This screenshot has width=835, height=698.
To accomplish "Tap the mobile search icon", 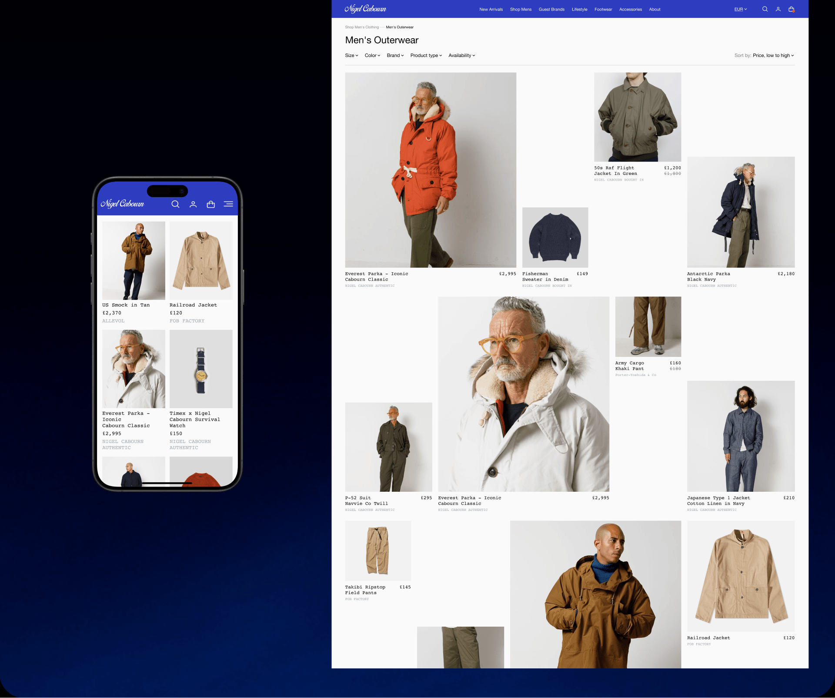I will tap(175, 204).
